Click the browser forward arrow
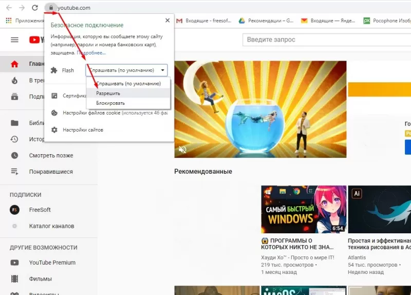The image size is (411, 295). 22,8
